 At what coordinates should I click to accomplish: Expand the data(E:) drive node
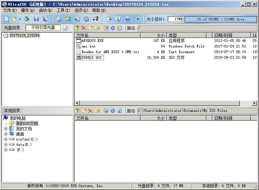tap(6, 144)
